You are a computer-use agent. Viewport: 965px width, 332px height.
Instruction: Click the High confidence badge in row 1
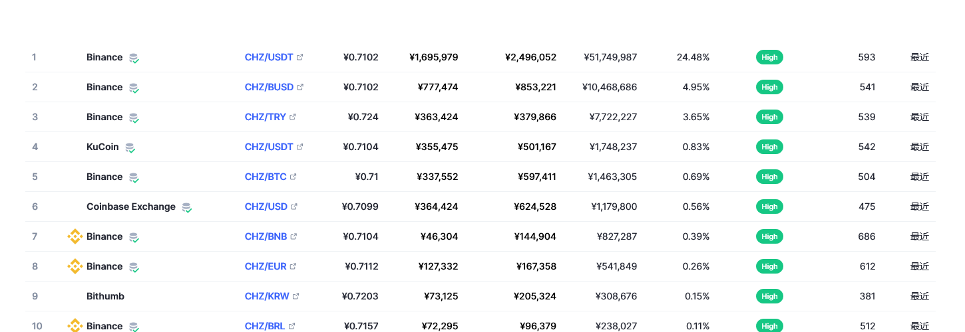coord(769,57)
